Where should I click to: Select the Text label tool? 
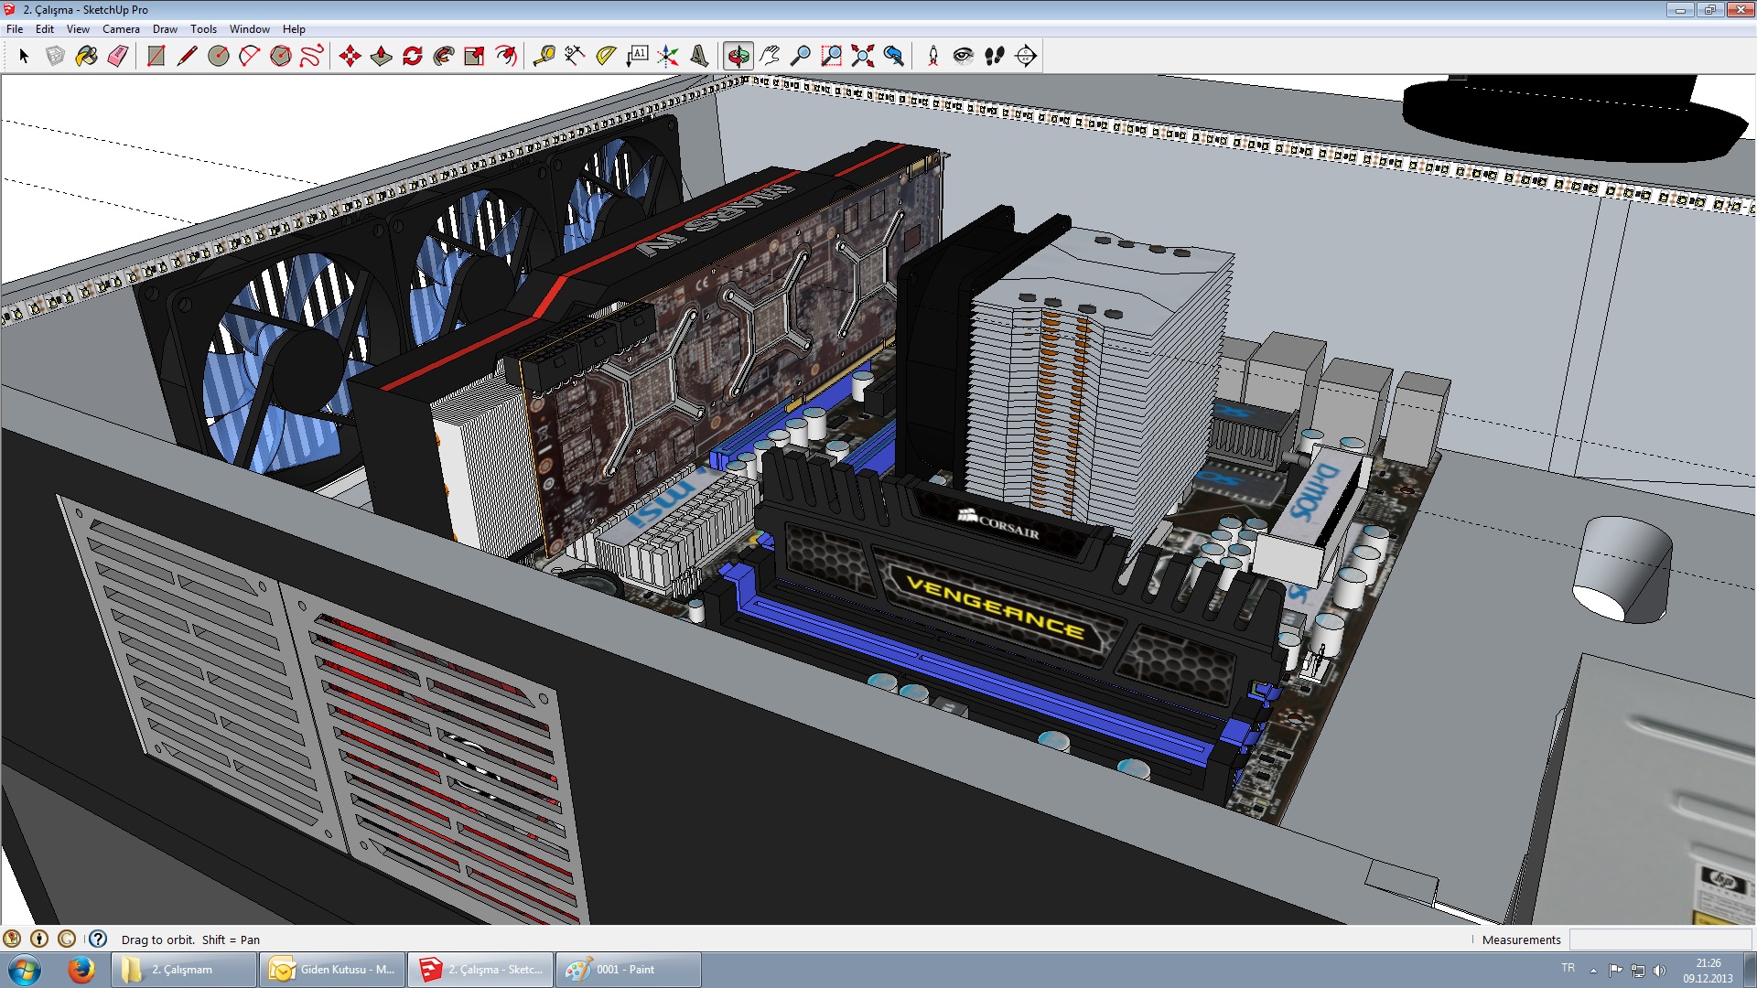[x=638, y=56]
